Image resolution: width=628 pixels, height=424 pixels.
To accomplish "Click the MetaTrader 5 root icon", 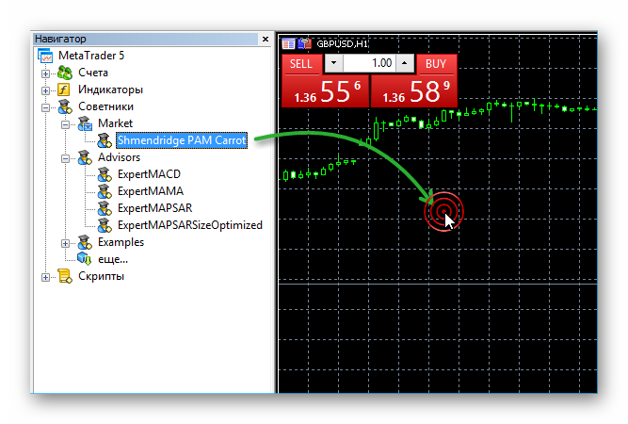I will coord(45,56).
